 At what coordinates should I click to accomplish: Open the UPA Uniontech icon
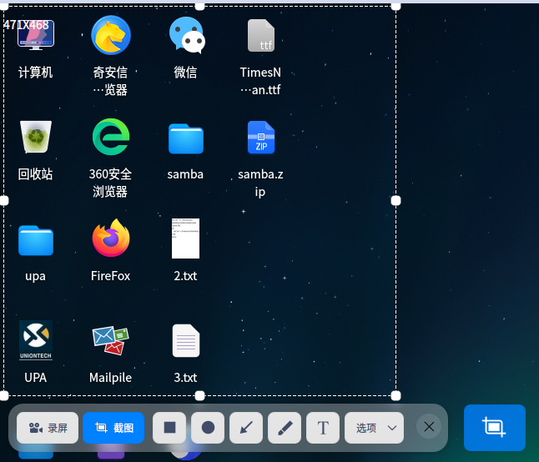pos(36,340)
